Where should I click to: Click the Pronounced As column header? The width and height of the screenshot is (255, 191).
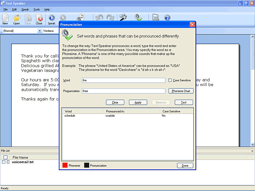131,111
